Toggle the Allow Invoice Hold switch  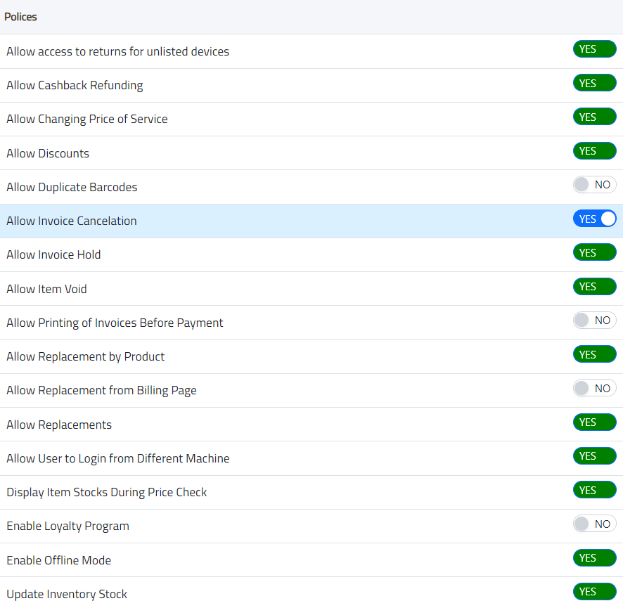(594, 252)
